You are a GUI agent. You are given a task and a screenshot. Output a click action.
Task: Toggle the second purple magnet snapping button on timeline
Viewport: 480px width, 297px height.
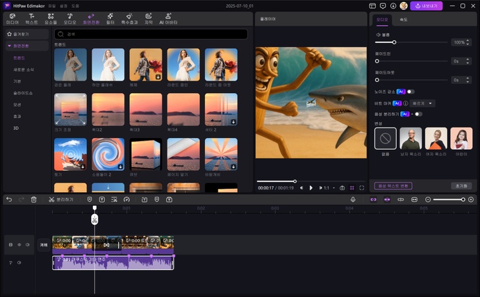click(x=387, y=199)
